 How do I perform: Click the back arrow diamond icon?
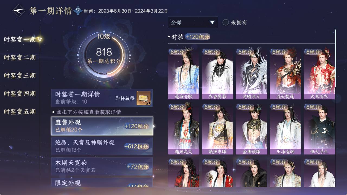pos(19,11)
